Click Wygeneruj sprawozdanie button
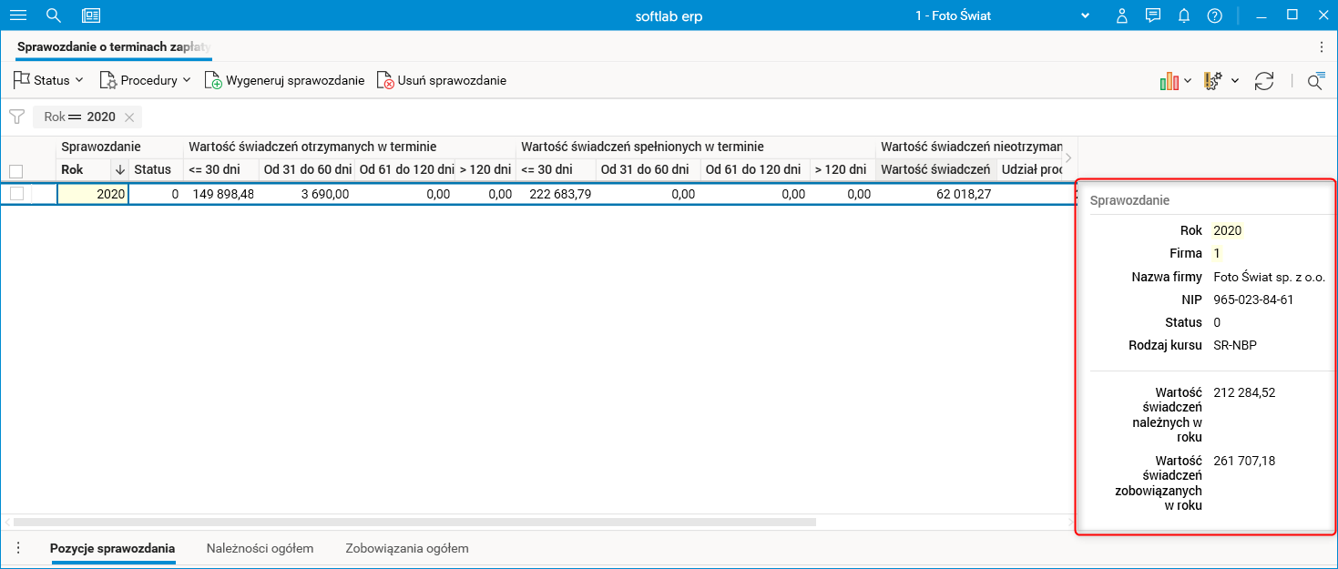Image resolution: width=1338 pixels, height=569 pixels. click(284, 80)
